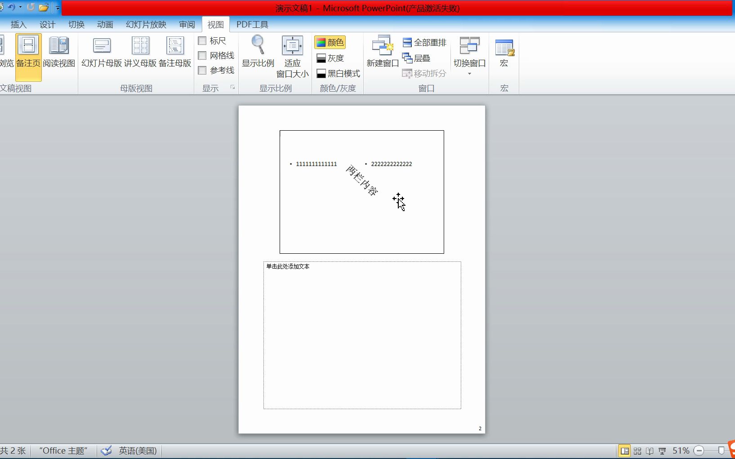This screenshot has height=459, width=735.
Task: Switch to 黑白模式 black and white
Action: [338, 74]
